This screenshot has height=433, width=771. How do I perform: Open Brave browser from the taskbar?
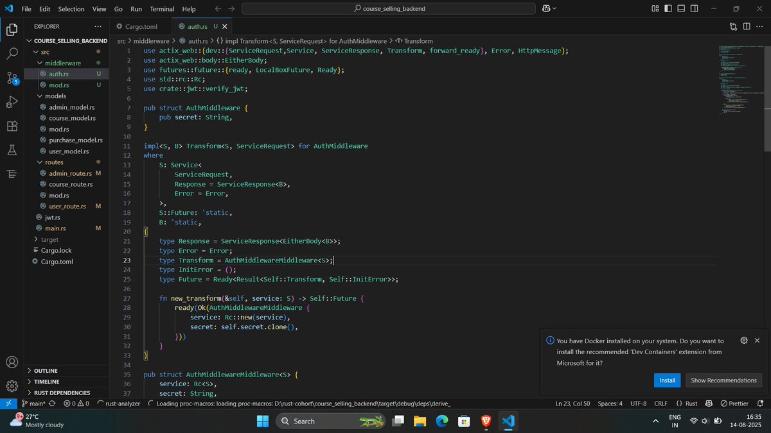click(486, 421)
